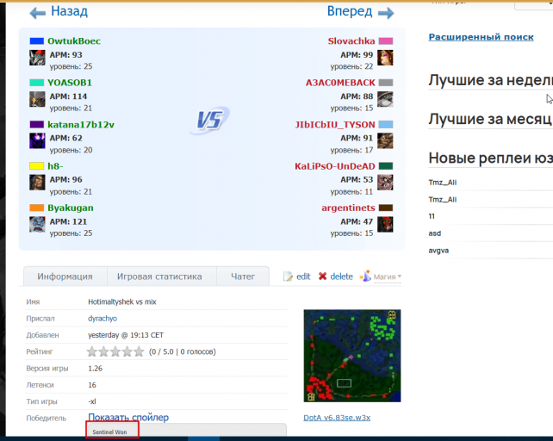Open the replay named 'asd'

pyautogui.click(x=434, y=233)
